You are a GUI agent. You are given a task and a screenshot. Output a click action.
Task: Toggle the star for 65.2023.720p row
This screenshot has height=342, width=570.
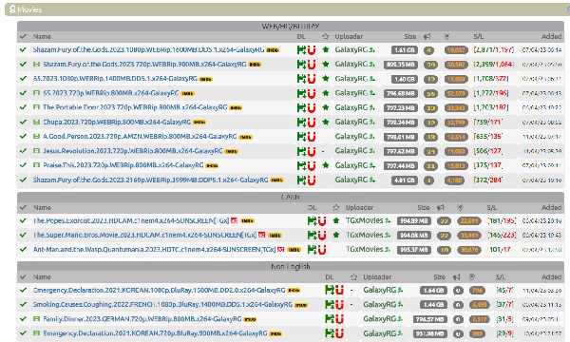click(325, 93)
